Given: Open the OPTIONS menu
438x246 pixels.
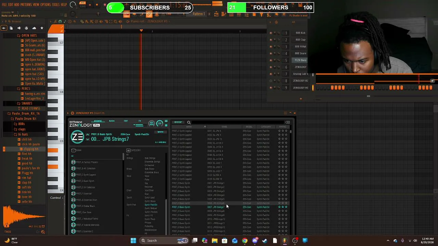Looking at the screenshot, I should [46, 5].
